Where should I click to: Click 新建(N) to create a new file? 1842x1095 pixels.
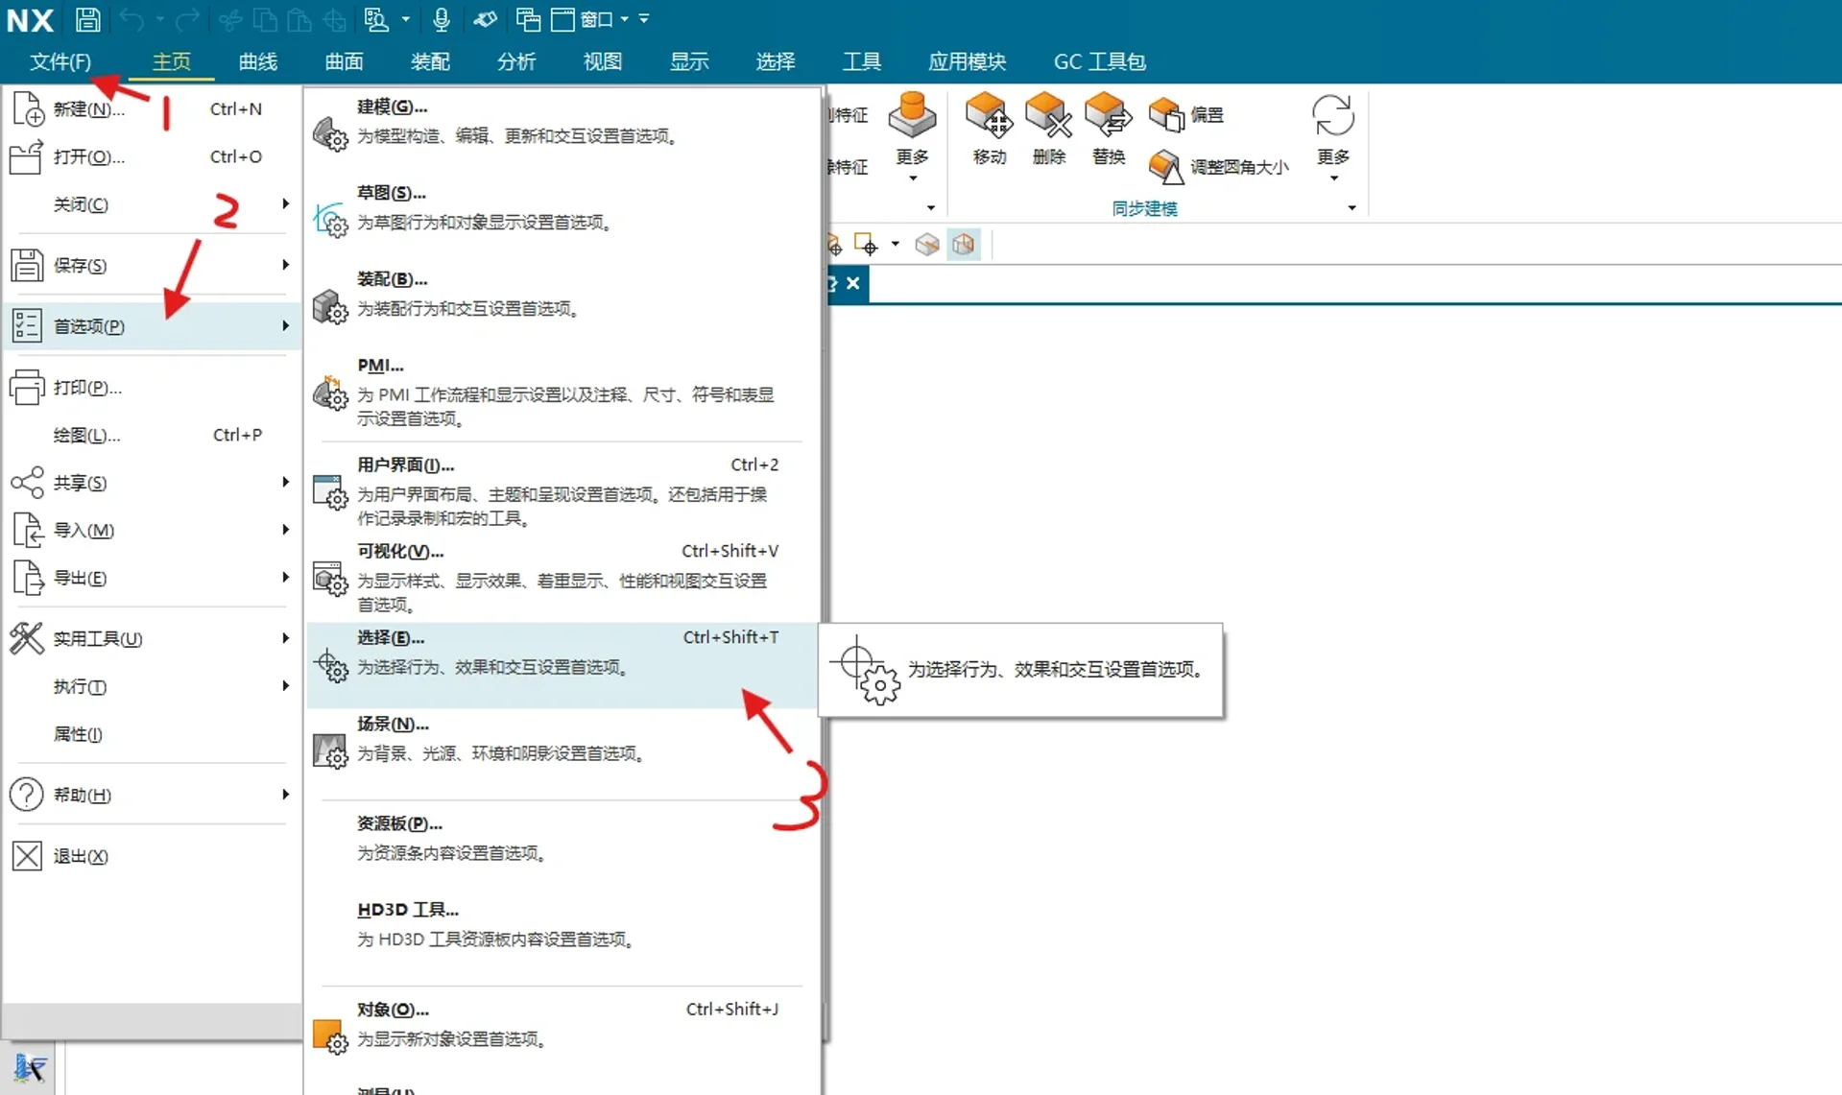(86, 108)
